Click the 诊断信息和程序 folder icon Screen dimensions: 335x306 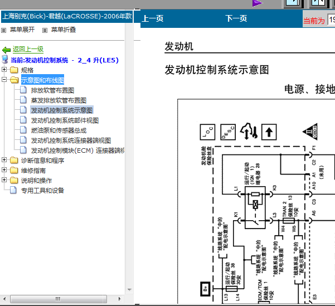click(14, 160)
